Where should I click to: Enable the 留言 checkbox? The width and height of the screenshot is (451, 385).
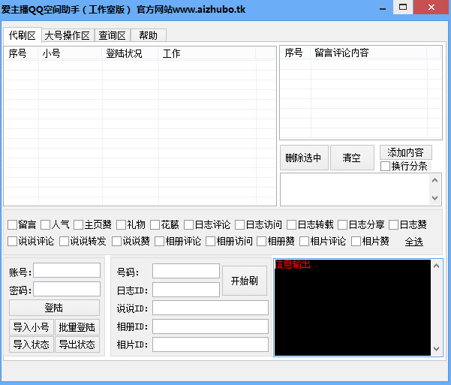(13, 224)
